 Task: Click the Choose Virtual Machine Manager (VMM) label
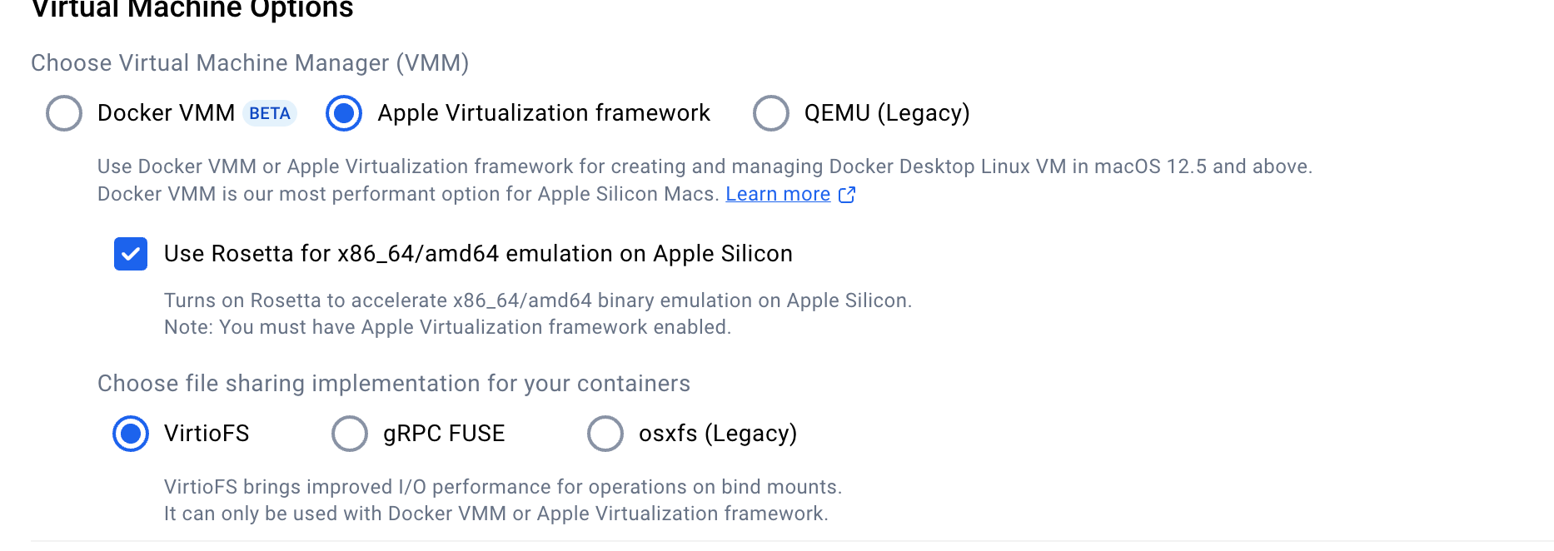[x=250, y=63]
